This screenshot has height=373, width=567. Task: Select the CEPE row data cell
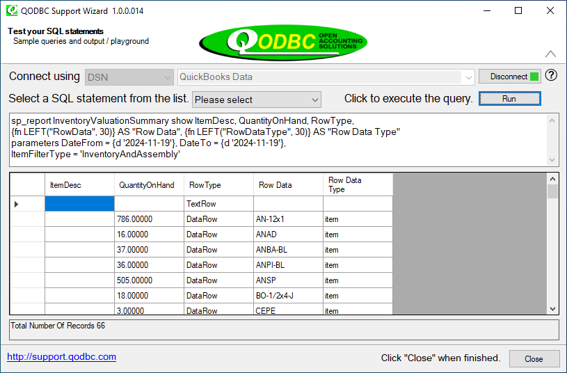pyautogui.click(x=288, y=310)
